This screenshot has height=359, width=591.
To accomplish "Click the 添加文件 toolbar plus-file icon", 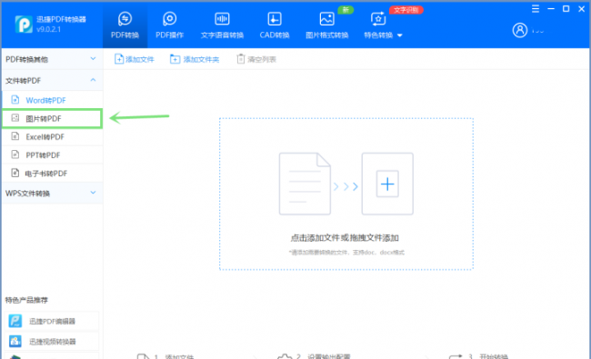I will (x=119, y=59).
